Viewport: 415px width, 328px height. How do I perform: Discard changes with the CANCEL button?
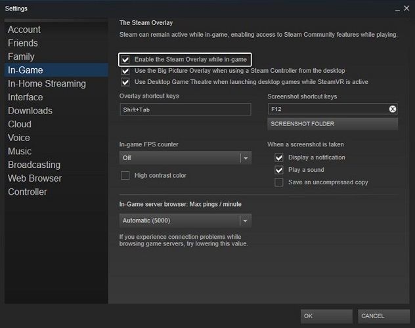[x=383, y=316]
